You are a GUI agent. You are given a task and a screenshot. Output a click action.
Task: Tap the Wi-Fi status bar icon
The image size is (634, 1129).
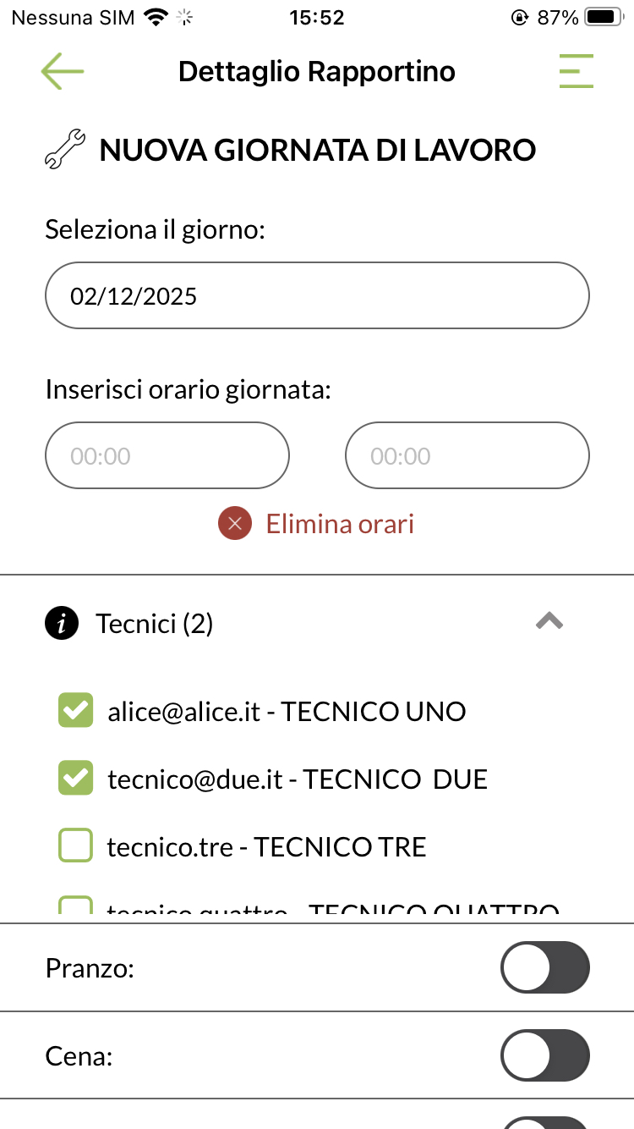(x=156, y=18)
